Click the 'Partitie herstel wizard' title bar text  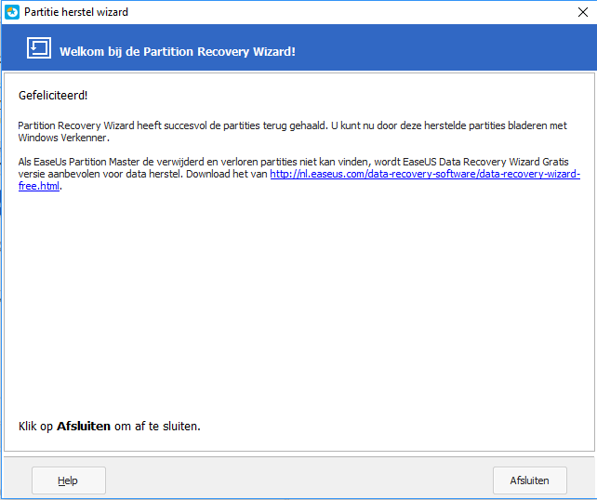76,12
